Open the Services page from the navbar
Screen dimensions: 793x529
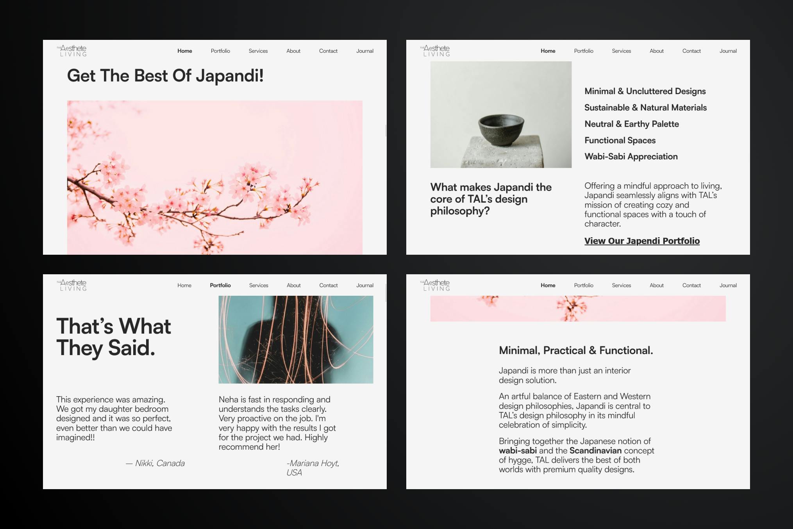point(258,51)
